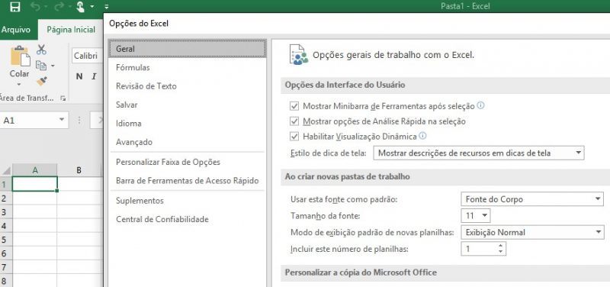Open the Touch mode dropdown arrow
Image resolution: width=610 pixels, height=287 pixels.
(91, 7)
